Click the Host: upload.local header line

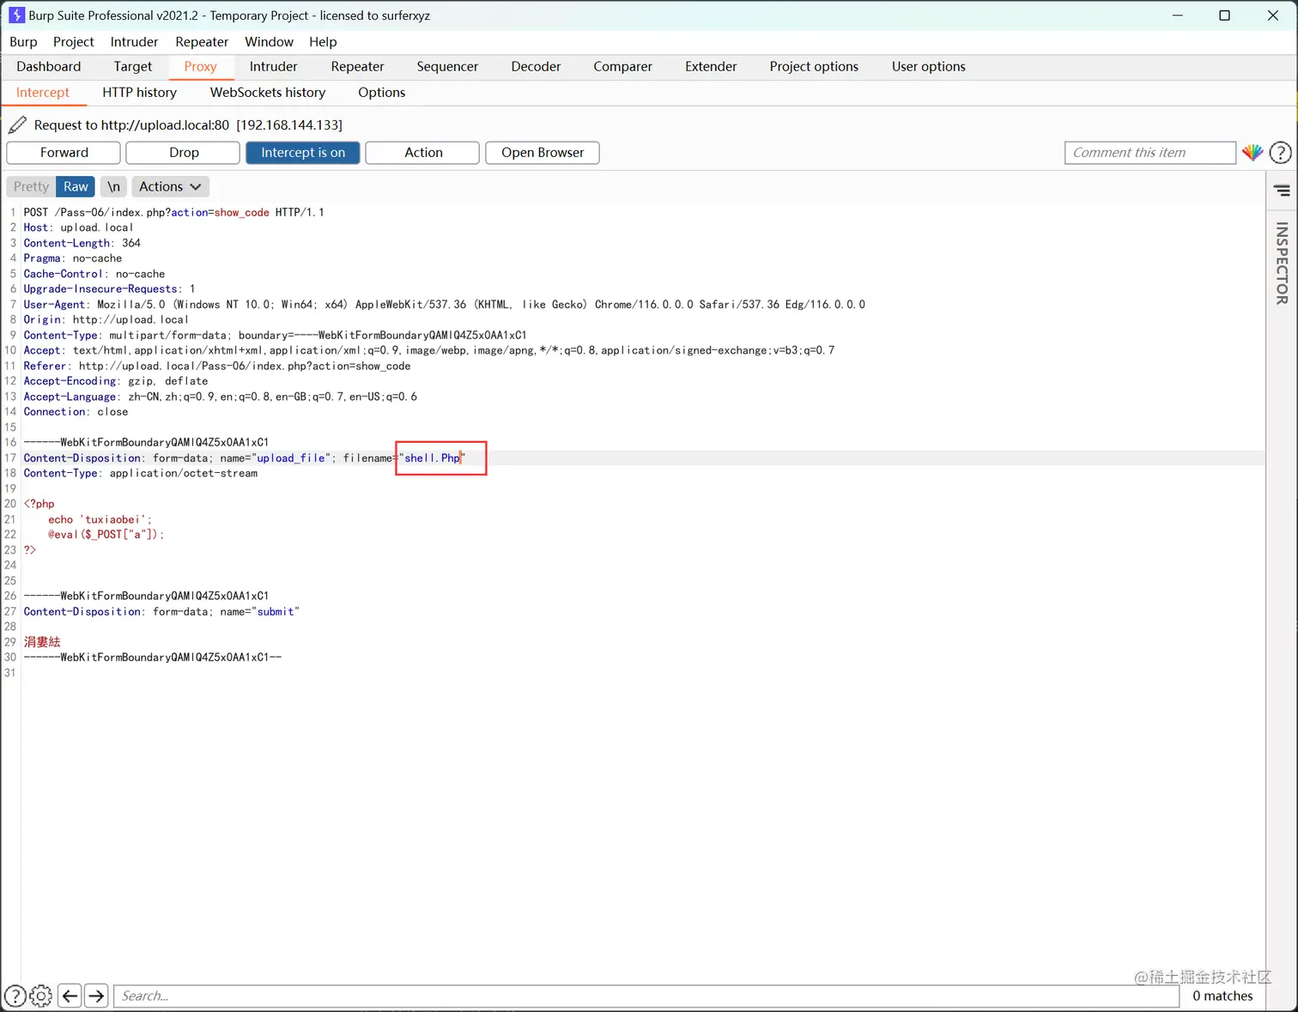click(78, 228)
